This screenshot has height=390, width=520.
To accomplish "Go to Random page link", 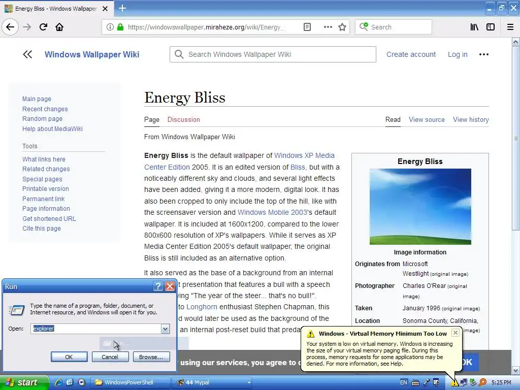I will [x=42, y=119].
